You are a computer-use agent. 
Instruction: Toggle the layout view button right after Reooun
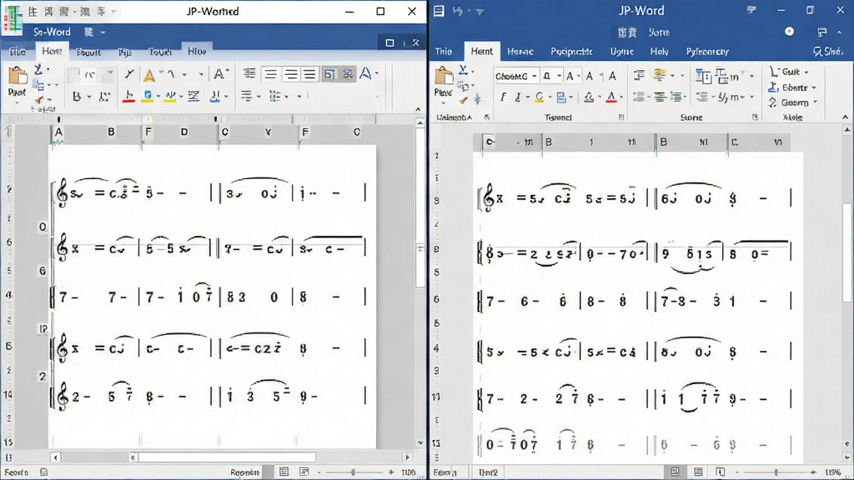(284, 472)
